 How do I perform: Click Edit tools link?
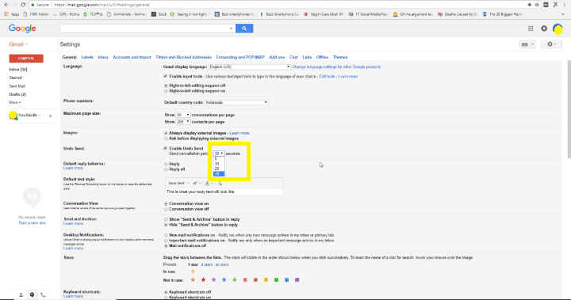(327, 76)
